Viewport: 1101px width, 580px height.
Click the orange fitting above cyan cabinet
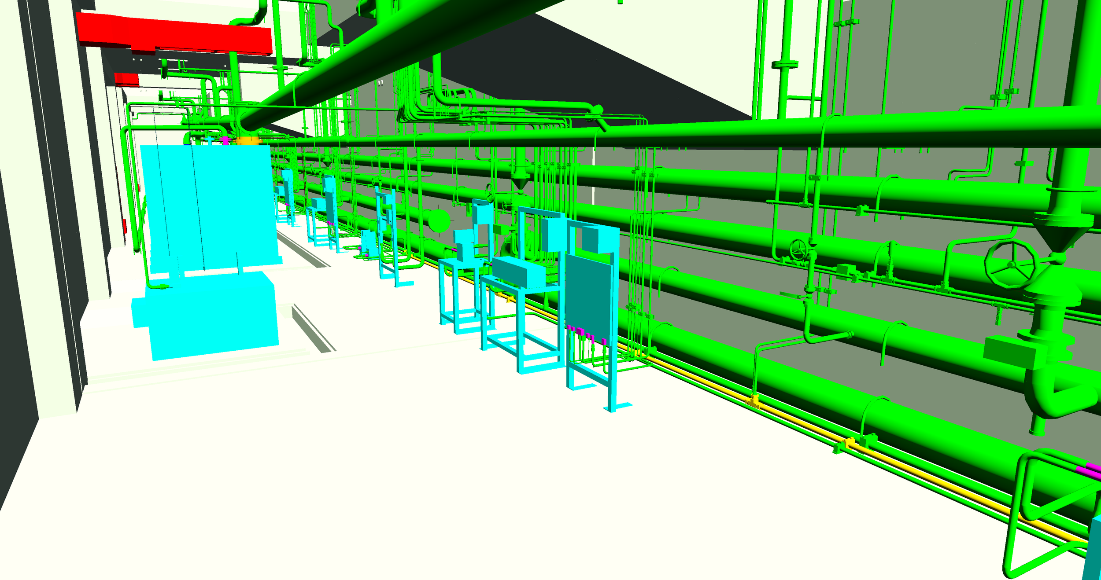point(248,140)
